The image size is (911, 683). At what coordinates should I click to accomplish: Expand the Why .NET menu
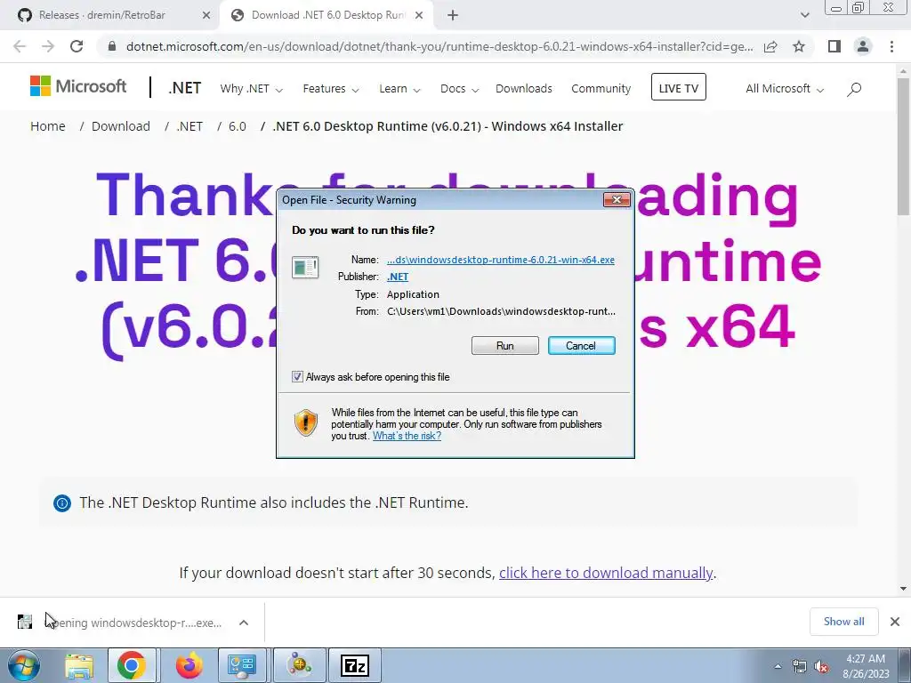coord(251,89)
